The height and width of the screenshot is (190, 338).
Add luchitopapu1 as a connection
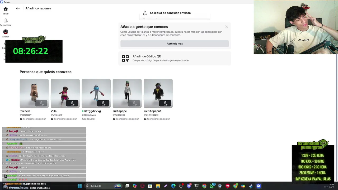coord(165,103)
